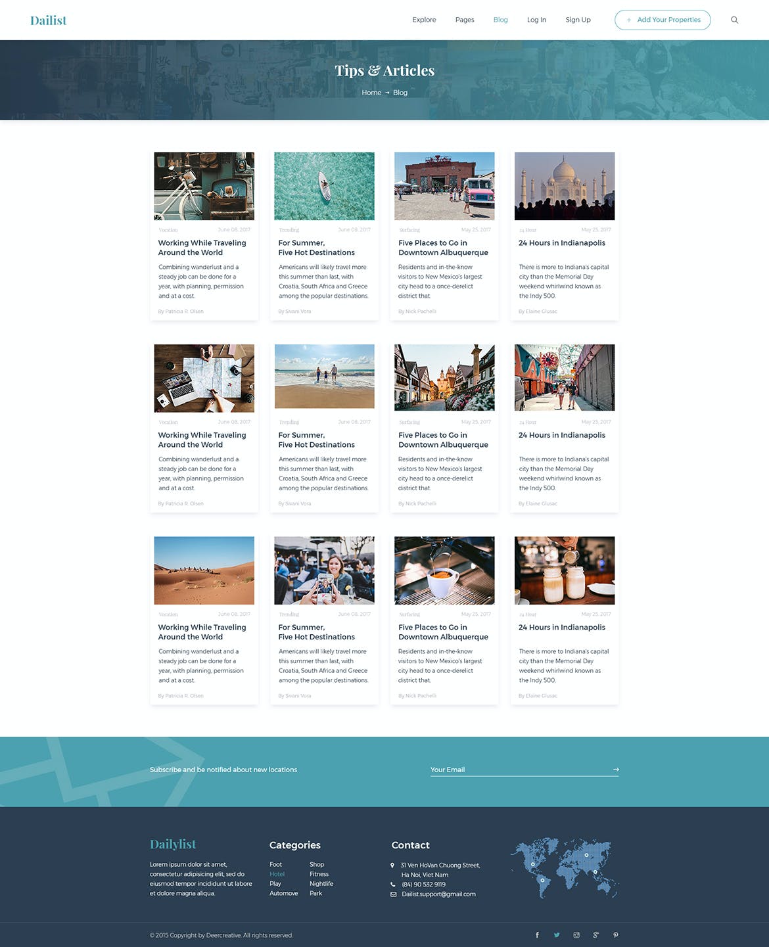The width and height of the screenshot is (769, 947).
Task: Open the Instagram icon in footer
Action: (x=576, y=935)
